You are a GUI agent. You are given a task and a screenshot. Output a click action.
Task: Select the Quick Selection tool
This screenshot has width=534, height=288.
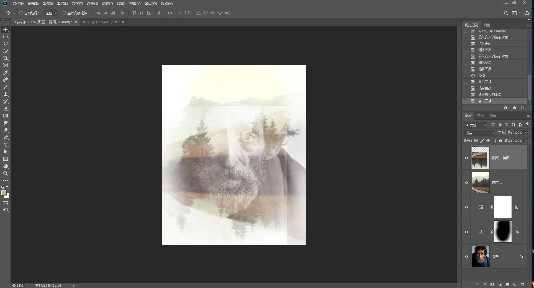[x=6, y=51]
